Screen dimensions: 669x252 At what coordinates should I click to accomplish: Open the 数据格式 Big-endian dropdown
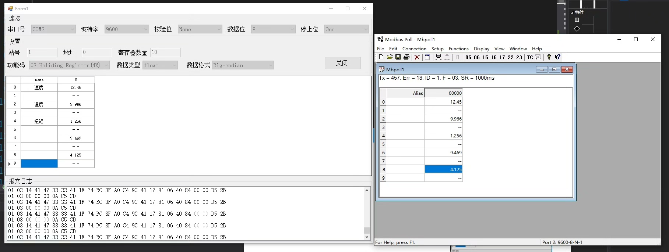click(x=243, y=65)
